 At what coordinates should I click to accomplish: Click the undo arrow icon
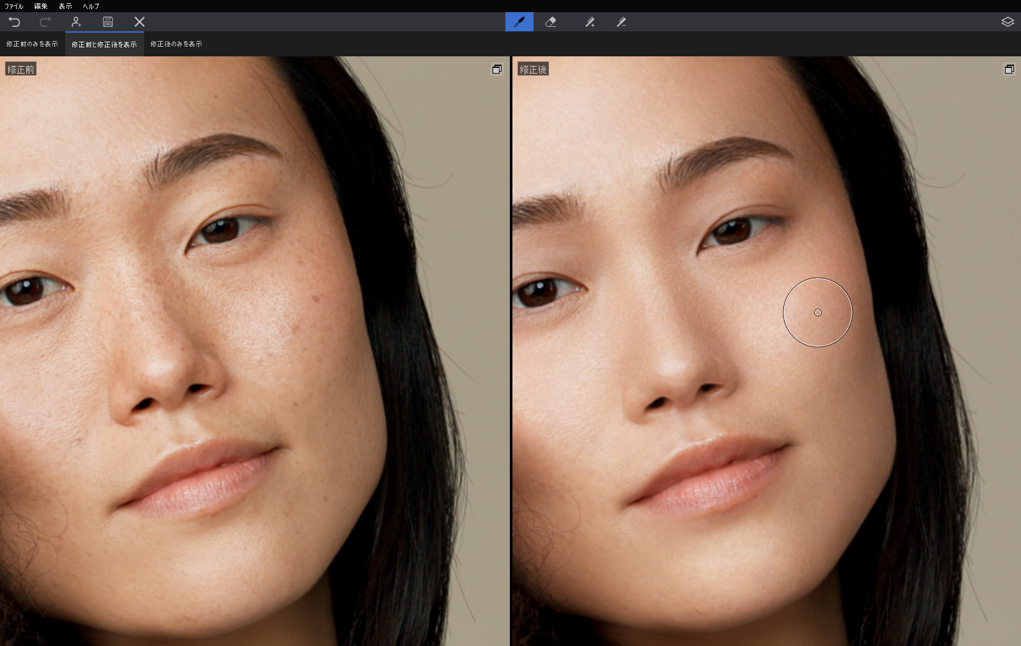click(x=14, y=22)
